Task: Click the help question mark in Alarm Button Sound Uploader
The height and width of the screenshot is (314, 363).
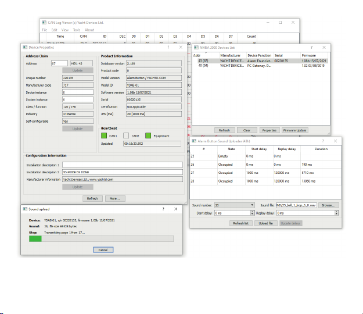Action: tap(323, 141)
